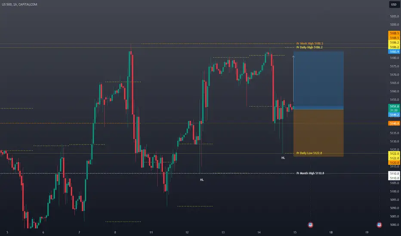Image resolution: width=401 pixels, height=236 pixels.
Task: Open the economic event flag between dates 15 and 18
Action: [311, 225]
